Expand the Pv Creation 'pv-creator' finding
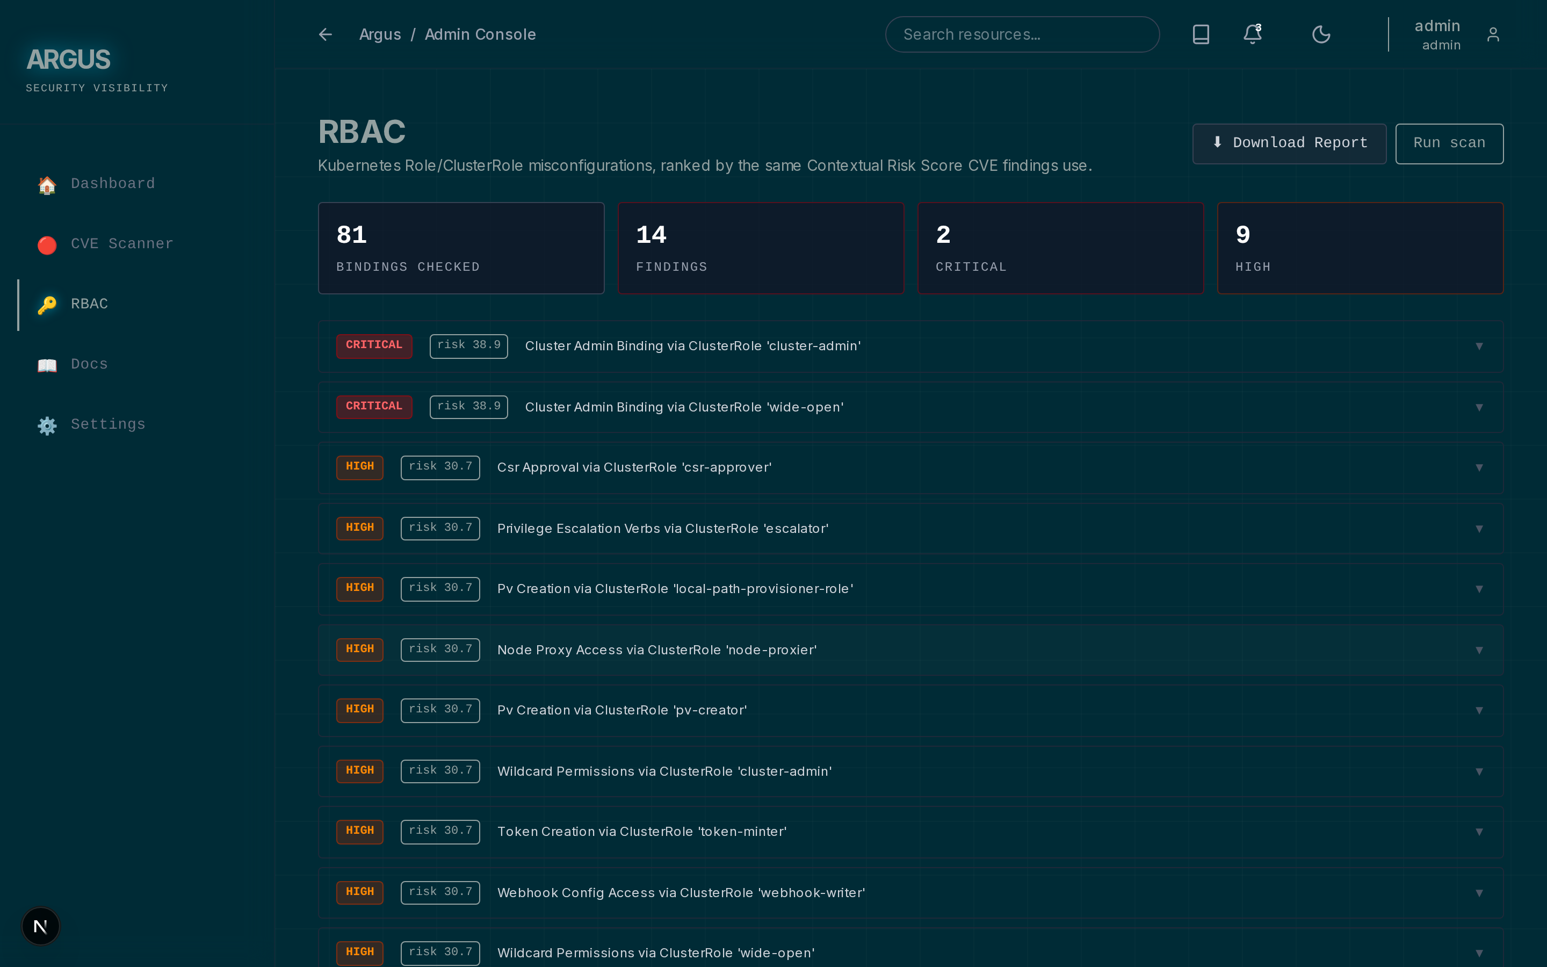1547x967 pixels. point(910,711)
